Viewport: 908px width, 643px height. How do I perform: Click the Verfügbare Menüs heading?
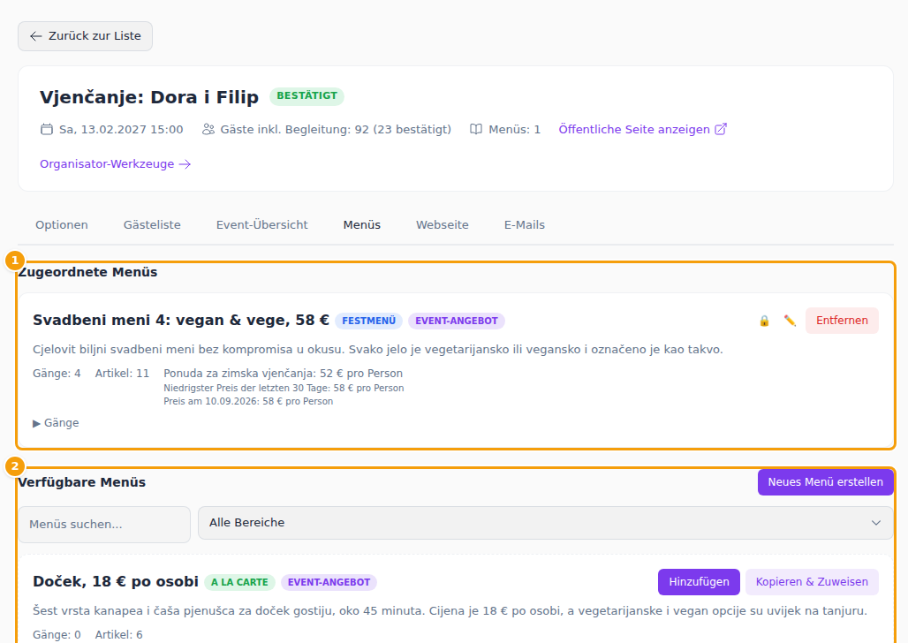coord(81,482)
